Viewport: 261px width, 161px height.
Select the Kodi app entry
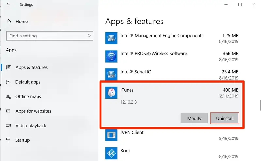(172, 154)
